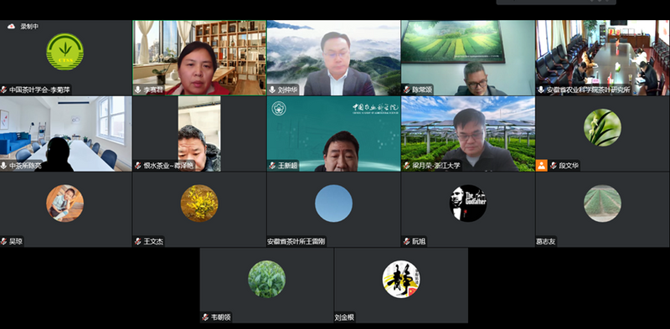
Task: Select 陈常颂's video tile
Action: [468, 58]
